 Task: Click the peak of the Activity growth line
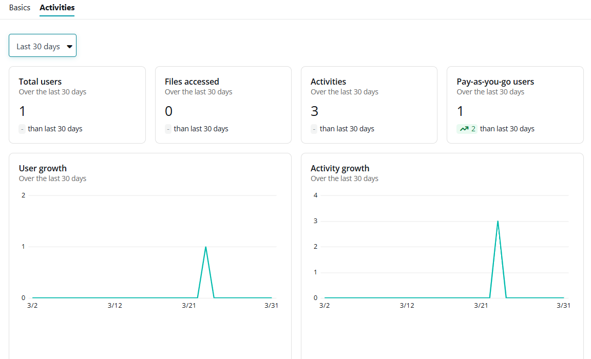[498, 221]
